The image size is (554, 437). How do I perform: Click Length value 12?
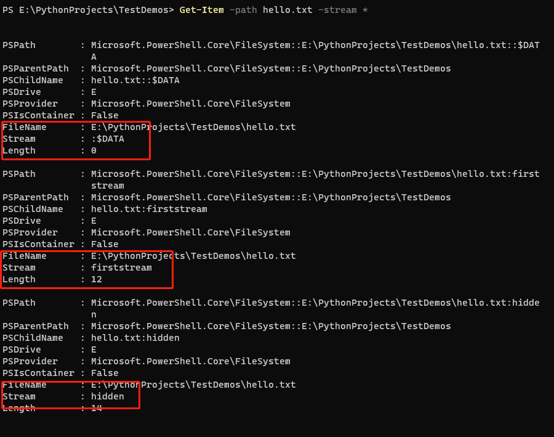pyautogui.click(x=97, y=279)
